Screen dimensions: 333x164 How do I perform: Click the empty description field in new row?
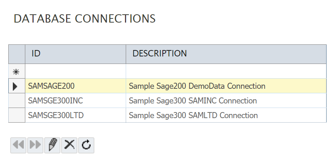(x=226, y=71)
